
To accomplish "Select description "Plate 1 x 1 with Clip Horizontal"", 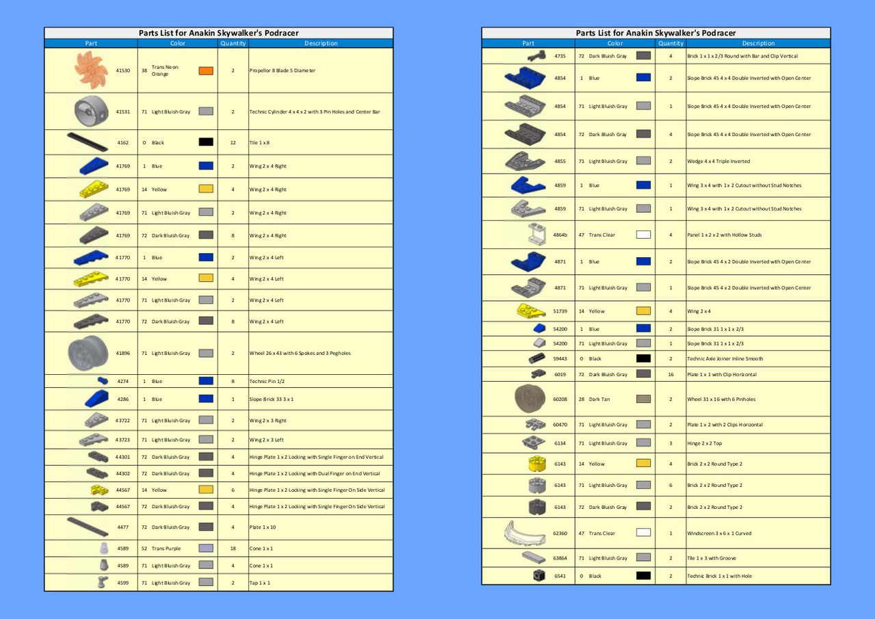I will [x=722, y=375].
